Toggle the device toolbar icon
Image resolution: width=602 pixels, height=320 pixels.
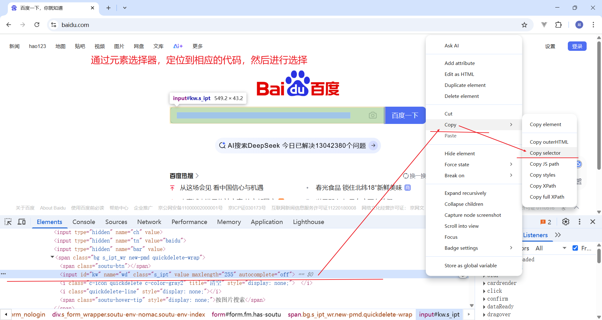click(x=22, y=222)
